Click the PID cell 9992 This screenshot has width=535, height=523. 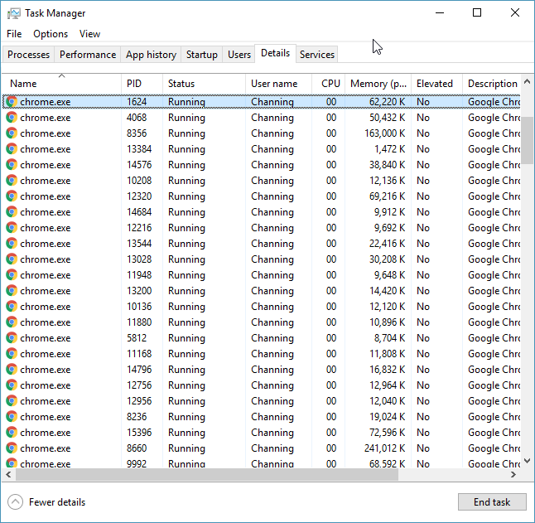coord(137,463)
